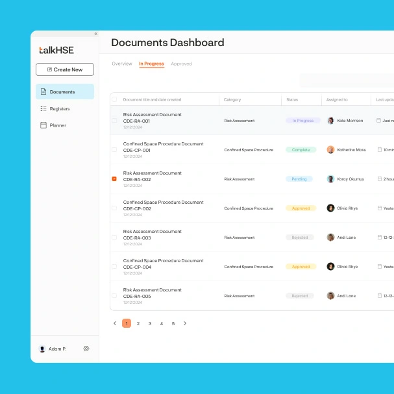This screenshot has width=394, height=394.
Task: Click calendar icon in CDE-RA-005 row
Action: click(380, 296)
